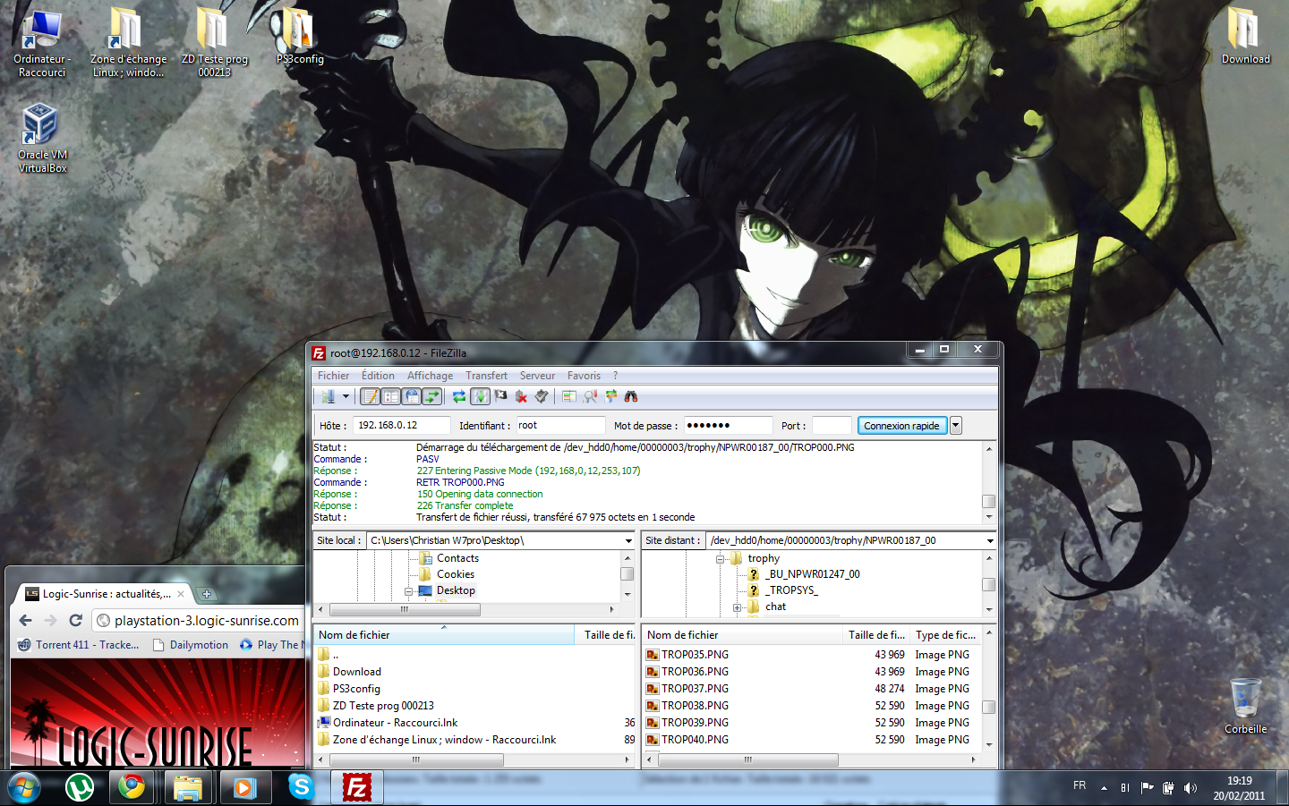The width and height of the screenshot is (1289, 806).
Task: Open Windows Explorer from the taskbar
Action: click(x=188, y=787)
